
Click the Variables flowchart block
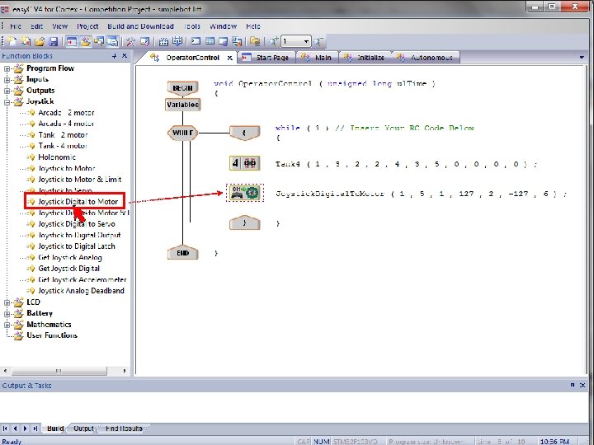point(183,105)
